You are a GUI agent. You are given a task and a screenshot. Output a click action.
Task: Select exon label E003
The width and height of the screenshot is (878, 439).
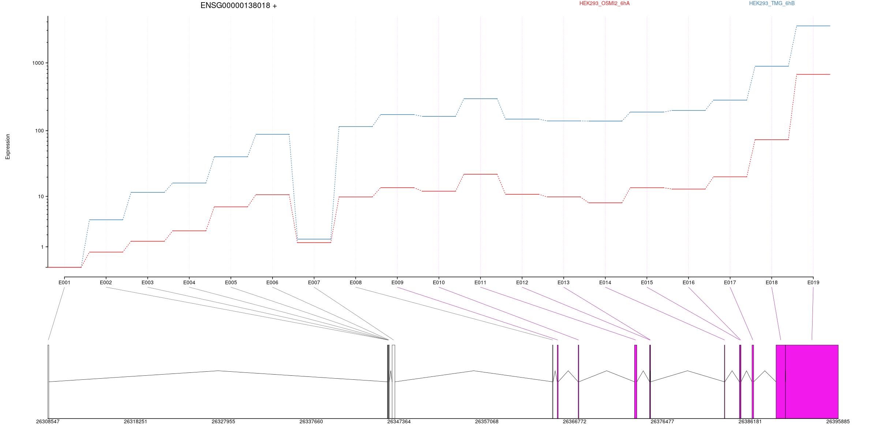pyautogui.click(x=147, y=282)
